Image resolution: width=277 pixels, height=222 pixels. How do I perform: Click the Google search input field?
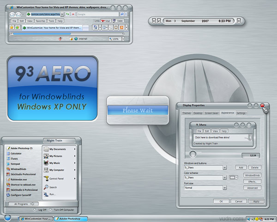tap(98, 14)
